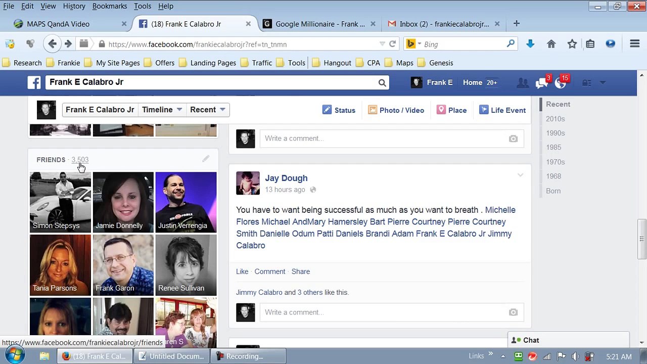This screenshot has height=364, width=647.
Task: Click the Life Event button
Action: pyautogui.click(x=502, y=110)
